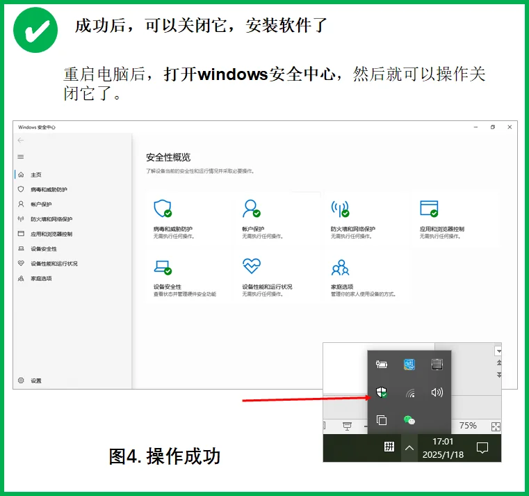Click the 75% zoom level
Viewport: 529px width, 496px height.
468,426
